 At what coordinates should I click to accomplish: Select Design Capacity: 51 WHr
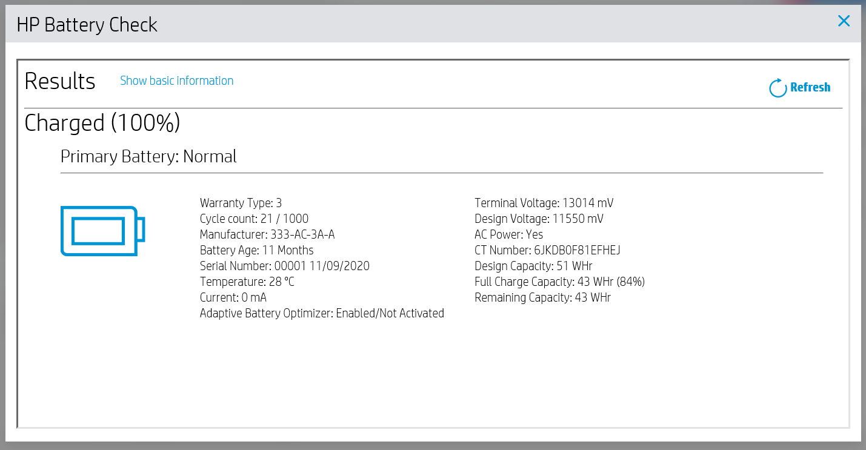pyautogui.click(x=533, y=266)
